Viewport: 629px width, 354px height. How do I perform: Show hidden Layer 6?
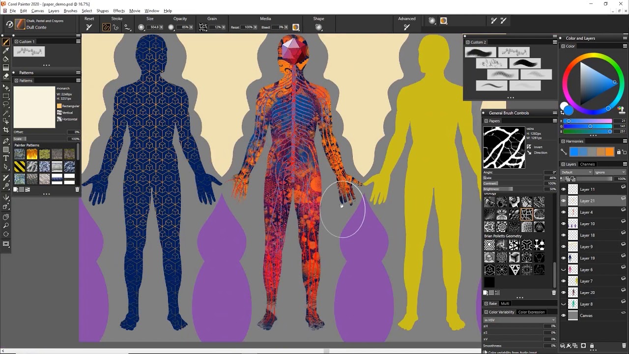564,269
